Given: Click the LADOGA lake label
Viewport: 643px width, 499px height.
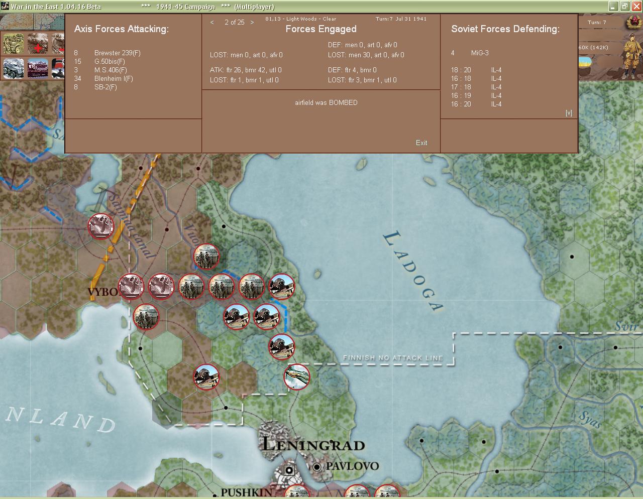Looking at the screenshot, I should tap(413, 271).
